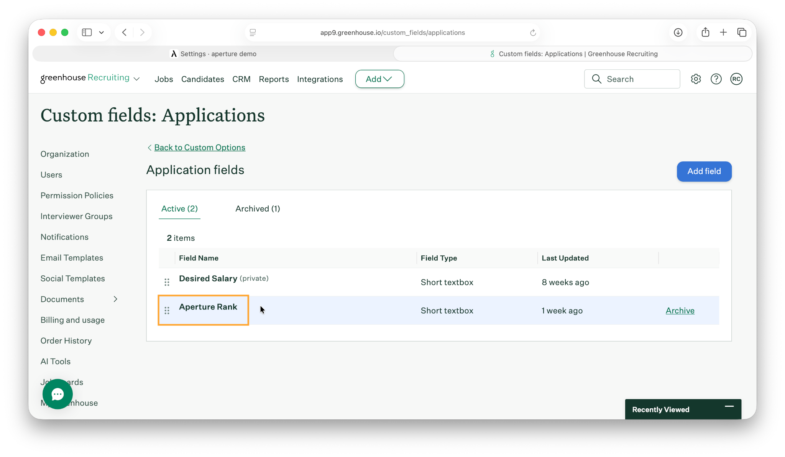Click the magnifier icon in the search box
The image size is (785, 457).
[x=596, y=79]
